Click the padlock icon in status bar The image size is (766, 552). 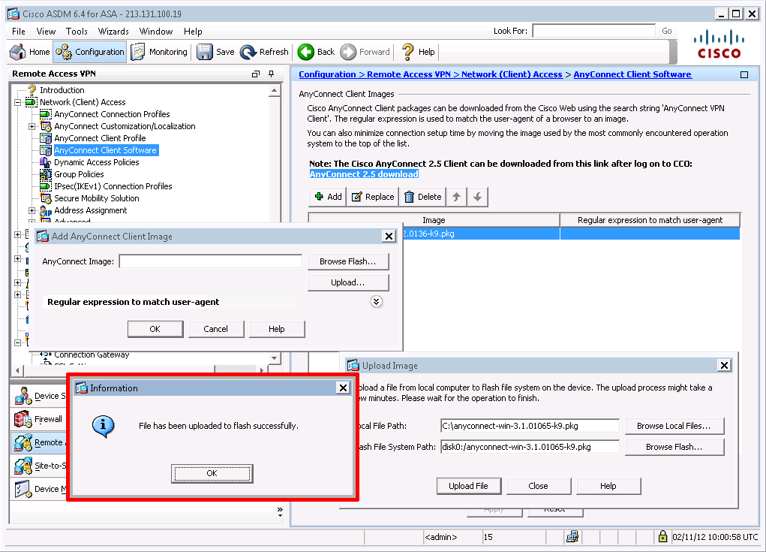tap(662, 536)
